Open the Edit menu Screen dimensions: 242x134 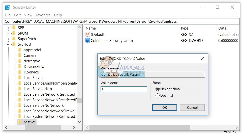point(17,15)
